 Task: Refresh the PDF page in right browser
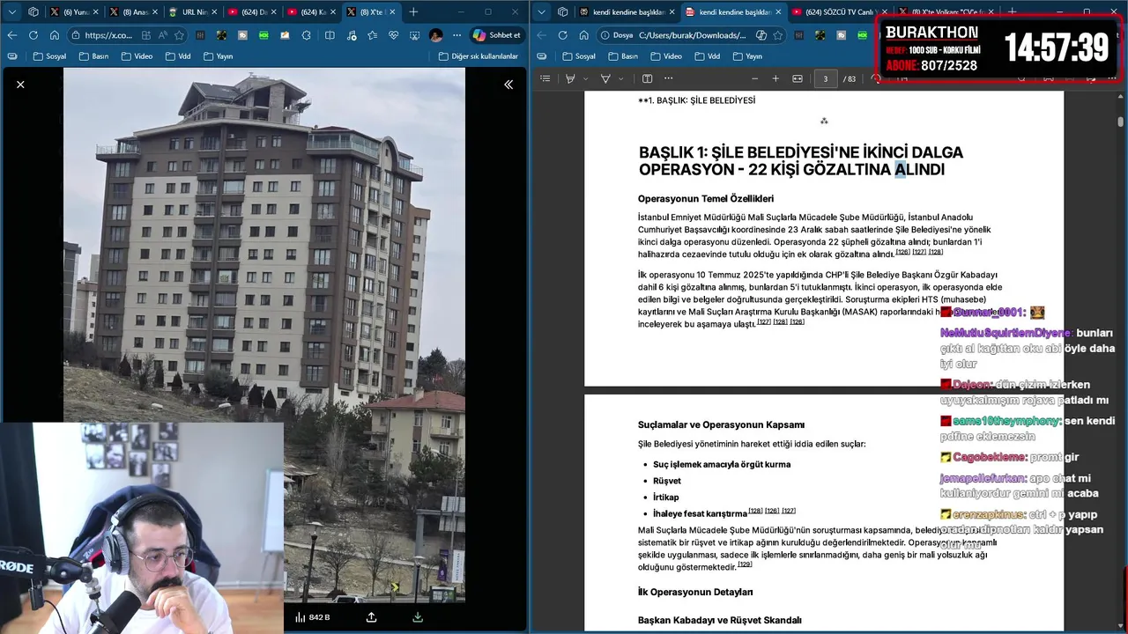pos(562,35)
